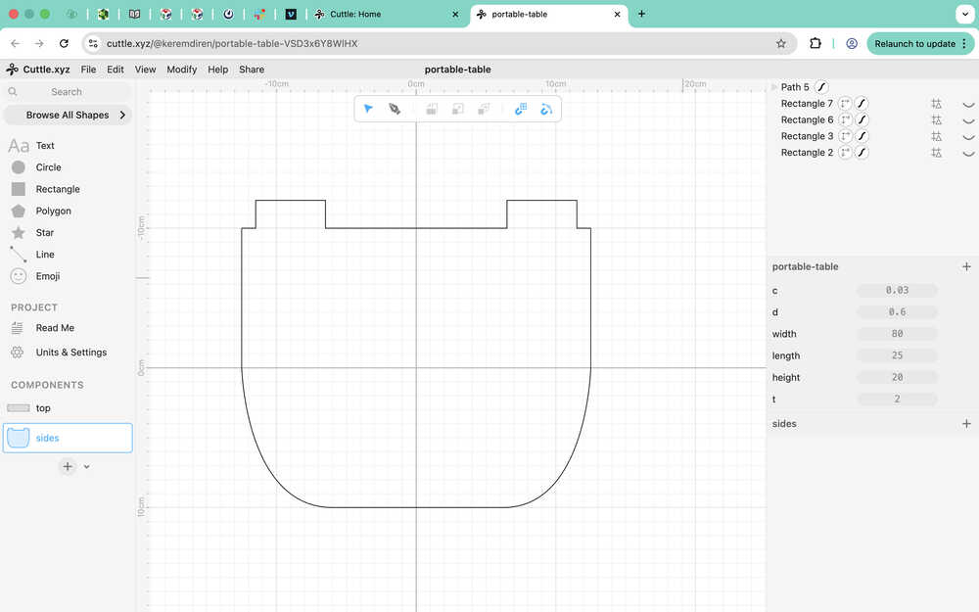The width and height of the screenshot is (979, 612).
Task: Choose the Polygon shape from sidebar
Action: (18, 211)
